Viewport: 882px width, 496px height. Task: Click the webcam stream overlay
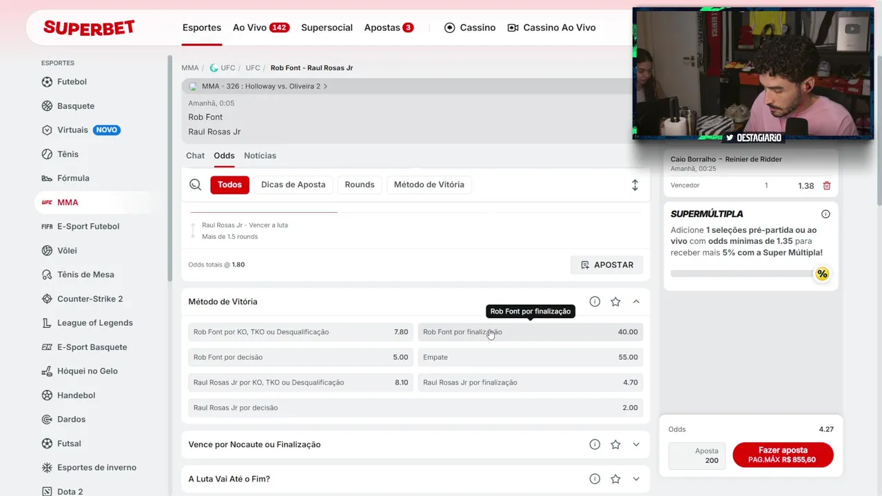pos(753,74)
